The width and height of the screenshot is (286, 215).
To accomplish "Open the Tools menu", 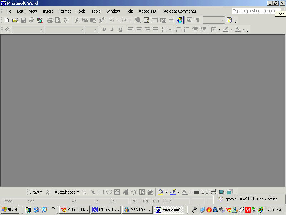I will (x=81, y=11).
